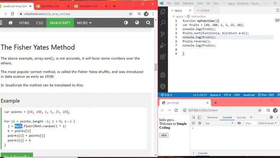Open the Default levels dropdown

(267, 123)
